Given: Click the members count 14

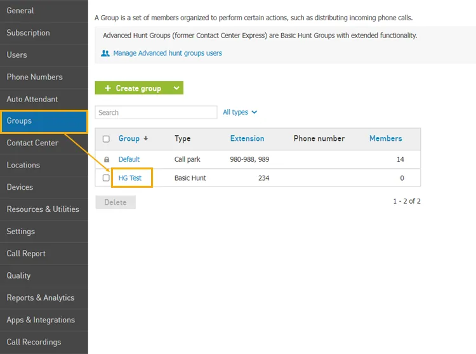Looking at the screenshot, I should (x=400, y=159).
